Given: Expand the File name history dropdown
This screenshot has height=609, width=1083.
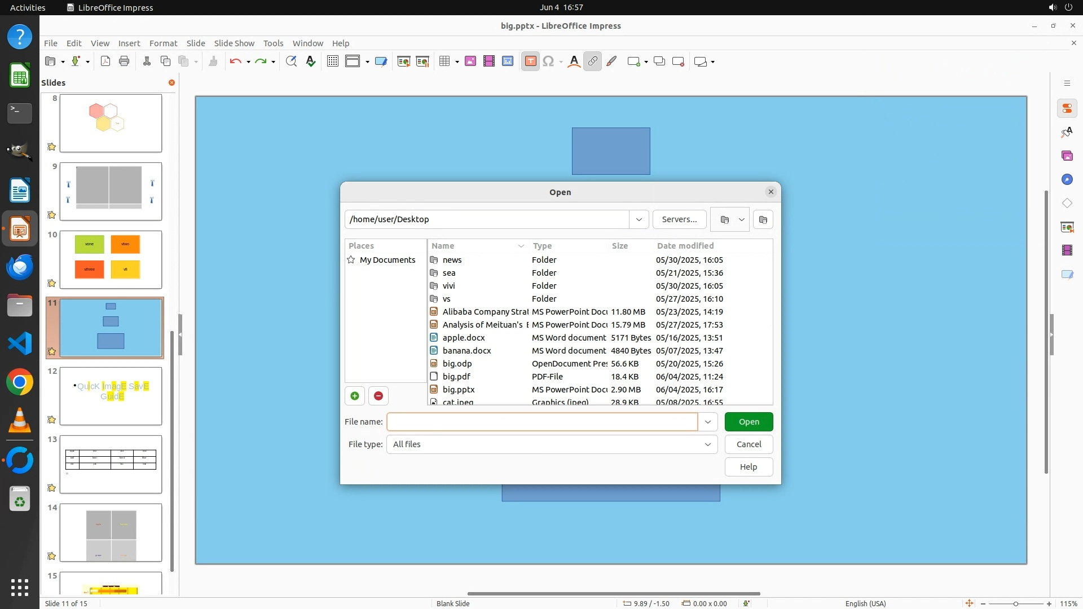Looking at the screenshot, I should click(x=707, y=422).
